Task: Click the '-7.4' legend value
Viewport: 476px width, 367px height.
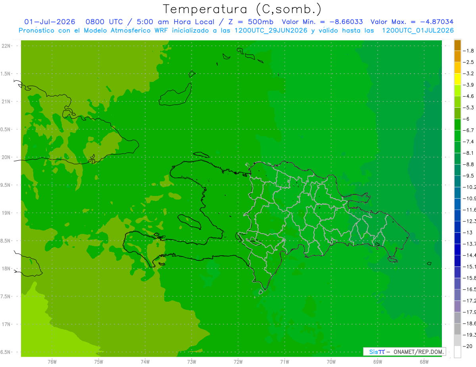Action: [469, 142]
